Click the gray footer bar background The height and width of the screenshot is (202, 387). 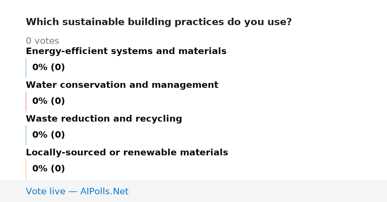tap(258, 191)
